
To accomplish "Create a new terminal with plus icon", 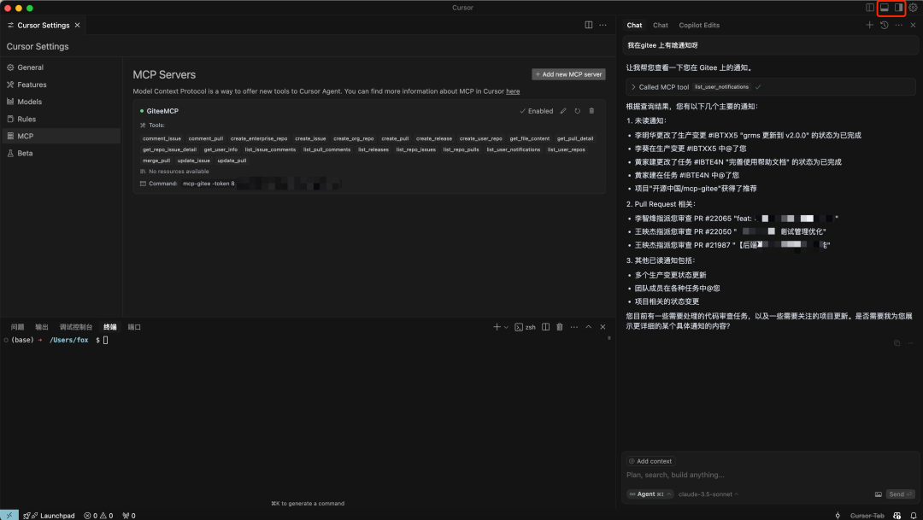I will [x=497, y=327].
